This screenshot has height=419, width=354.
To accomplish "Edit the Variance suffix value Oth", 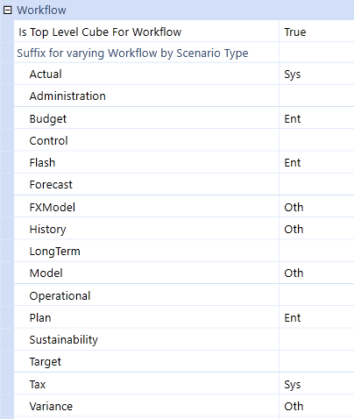I will coord(316,406).
